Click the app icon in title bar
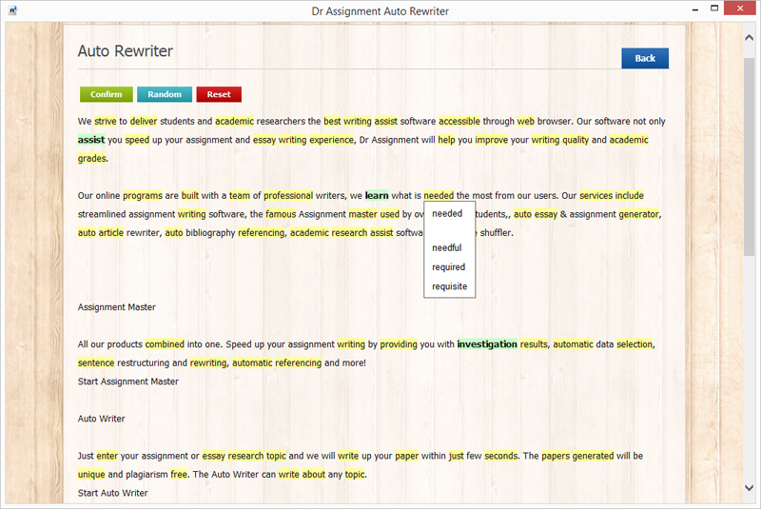761x509 pixels. click(x=13, y=10)
